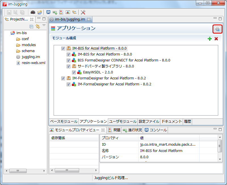Switch to the 問題 view tab
Viewport: 227px width, 185px height.
click(x=114, y=130)
